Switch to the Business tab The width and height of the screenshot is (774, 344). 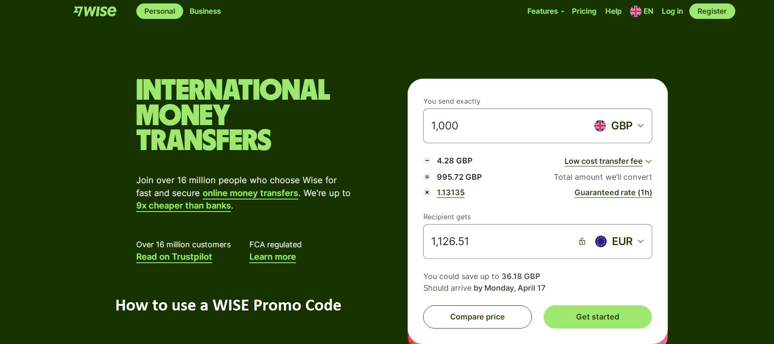pyautogui.click(x=205, y=11)
